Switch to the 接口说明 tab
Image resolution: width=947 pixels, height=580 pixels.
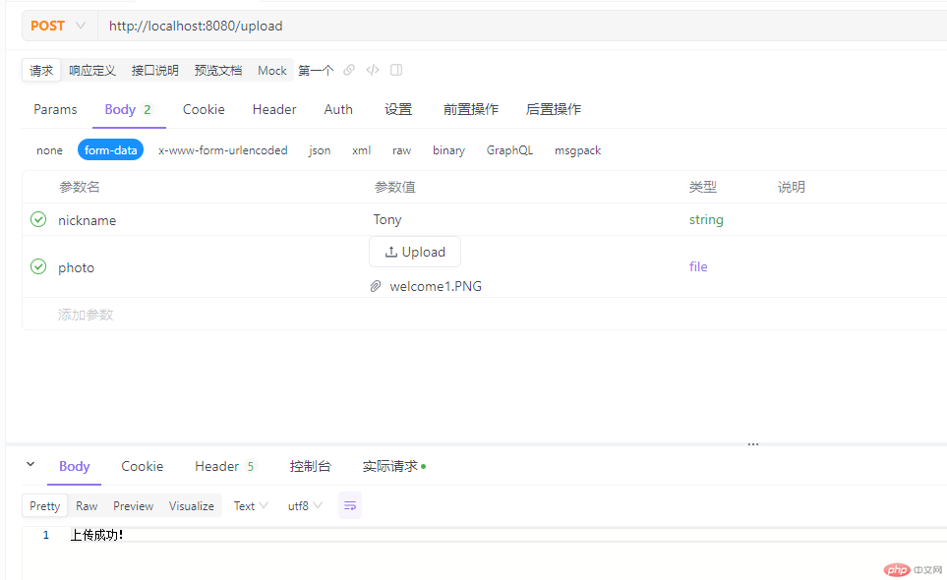155,70
